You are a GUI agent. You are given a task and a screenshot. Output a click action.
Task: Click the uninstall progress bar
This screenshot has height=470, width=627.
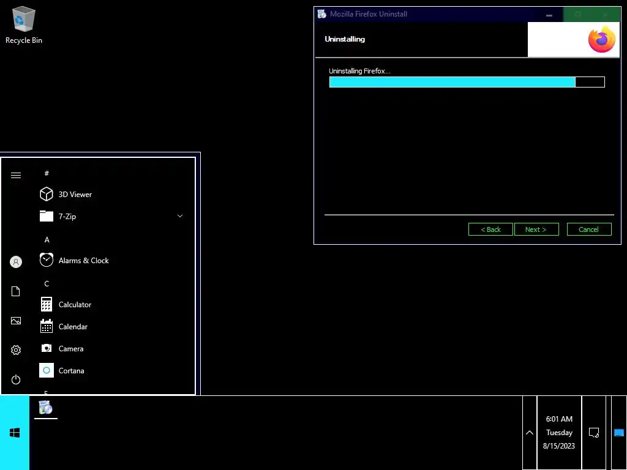(x=467, y=82)
